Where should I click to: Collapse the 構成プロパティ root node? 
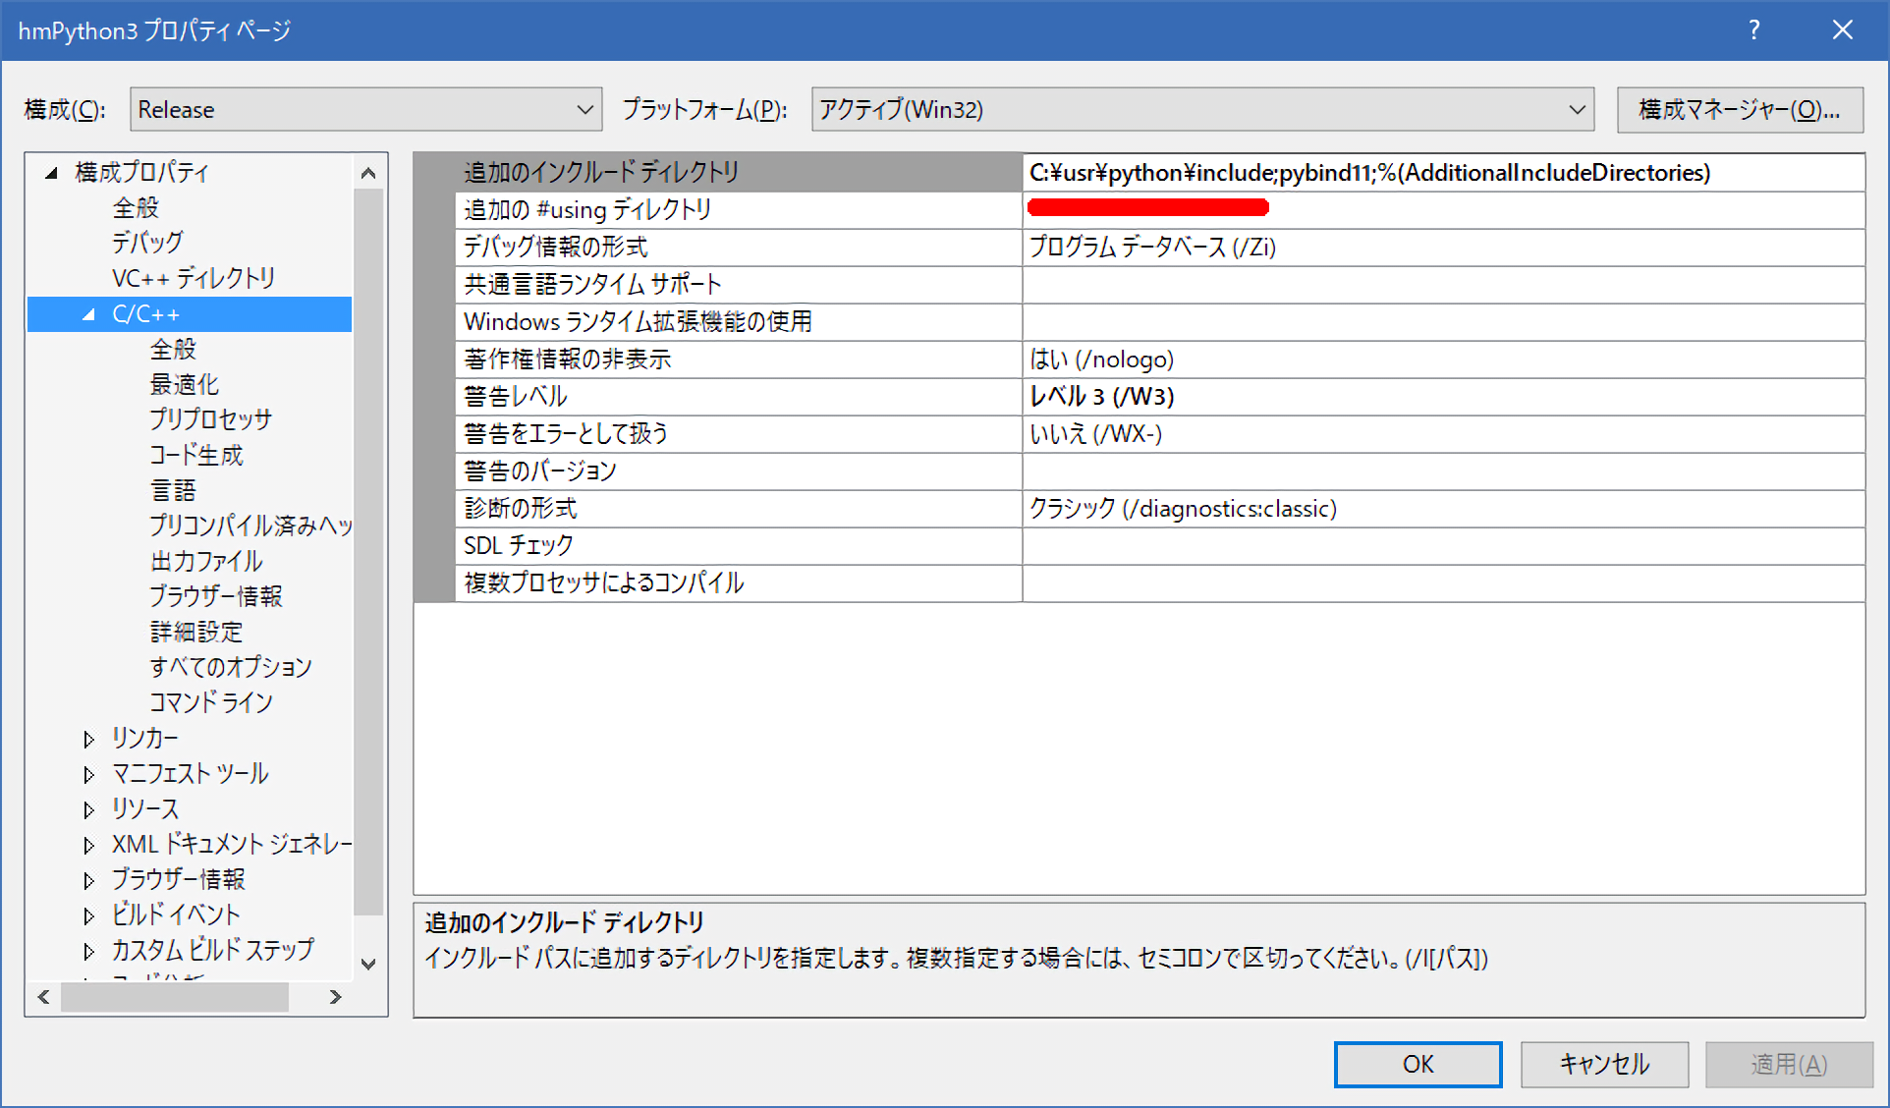51,173
